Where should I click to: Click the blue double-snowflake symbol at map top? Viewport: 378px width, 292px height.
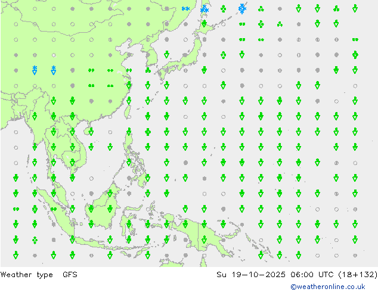(185, 9)
